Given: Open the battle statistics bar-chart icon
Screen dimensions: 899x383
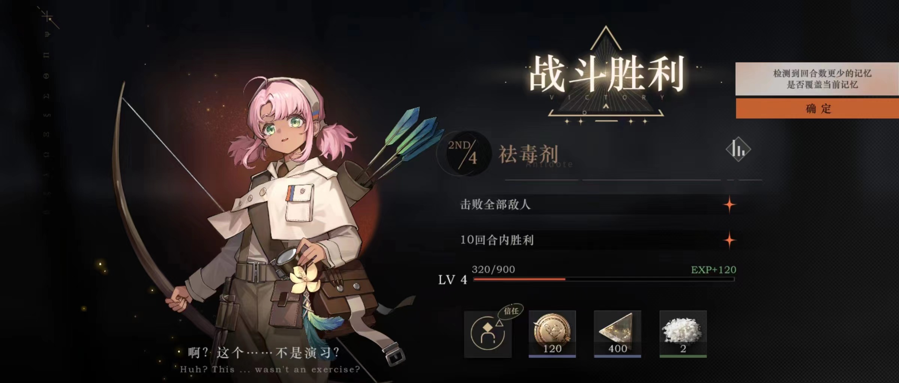Looking at the screenshot, I should (x=738, y=149).
